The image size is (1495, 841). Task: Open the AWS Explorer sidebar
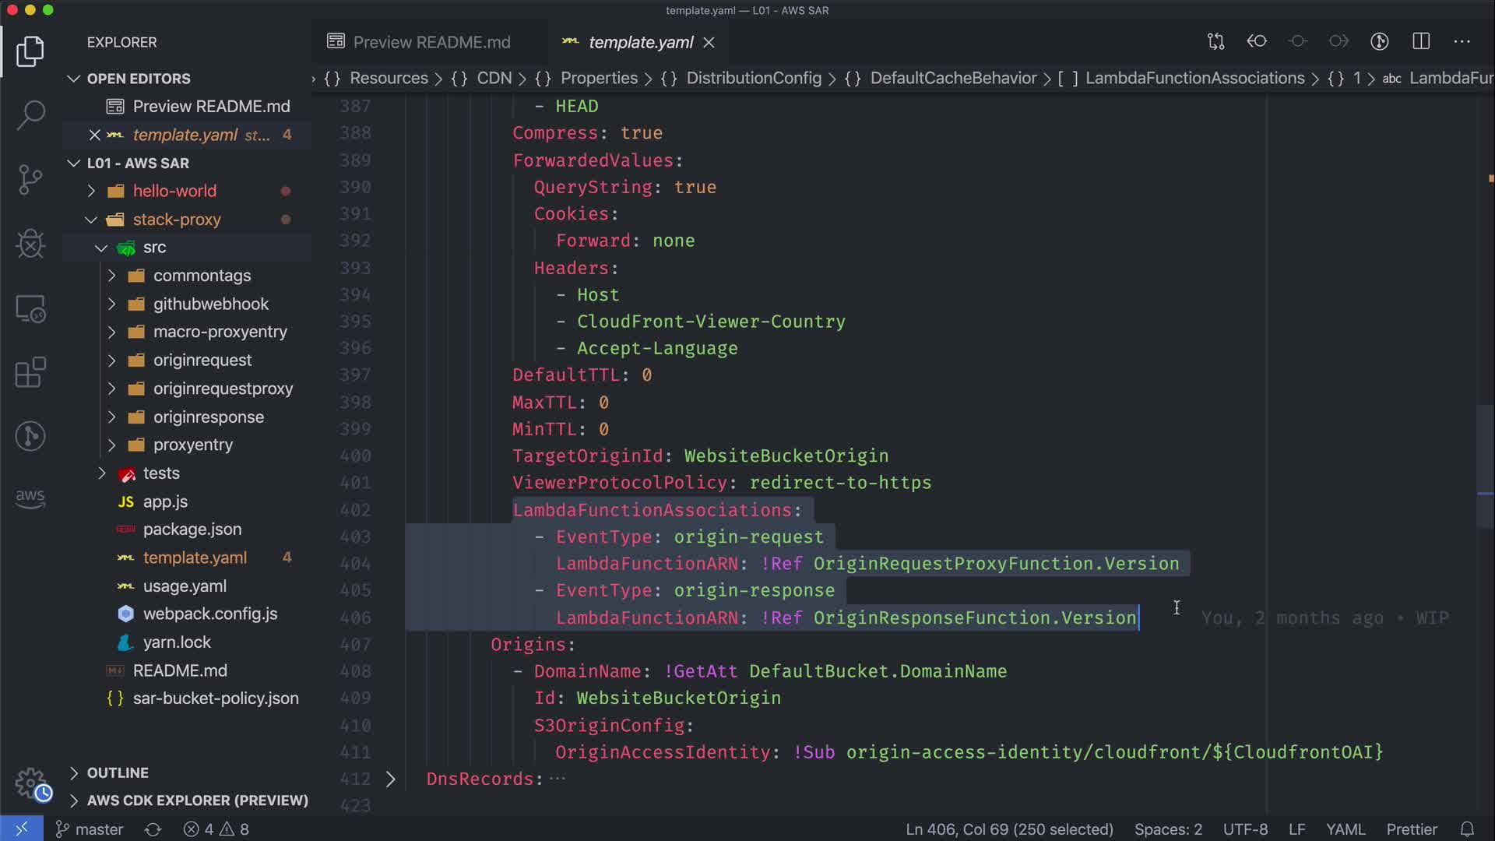pyautogui.click(x=30, y=498)
